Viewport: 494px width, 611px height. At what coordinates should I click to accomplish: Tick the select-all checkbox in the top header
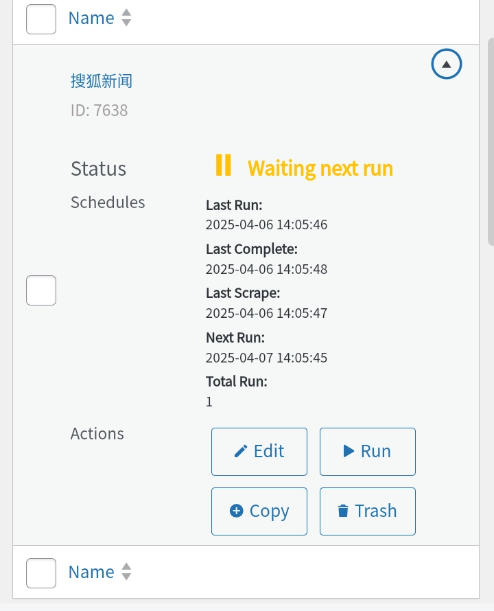tap(41, 19)
